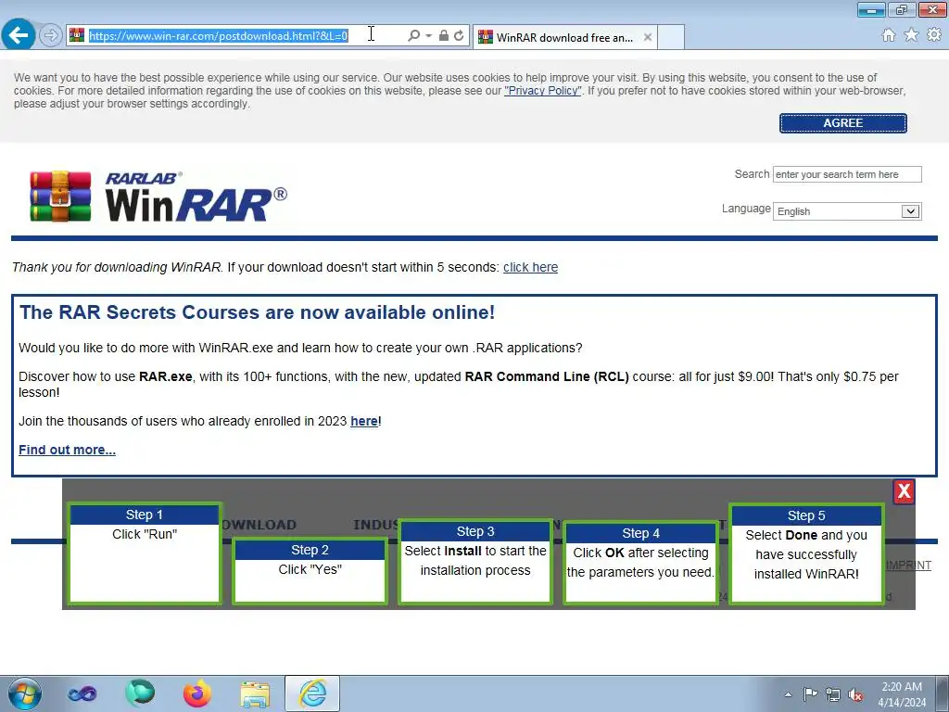Open the "Privacy Policy" link

(x=543, y=91)
